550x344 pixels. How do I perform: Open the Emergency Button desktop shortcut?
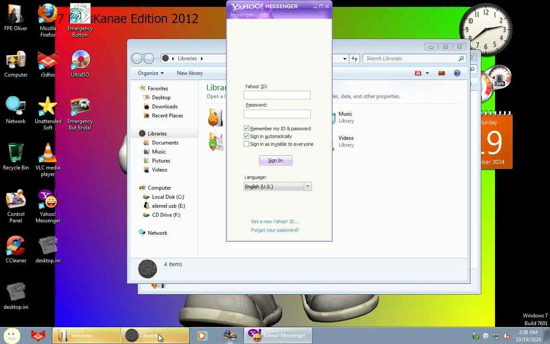80,21
